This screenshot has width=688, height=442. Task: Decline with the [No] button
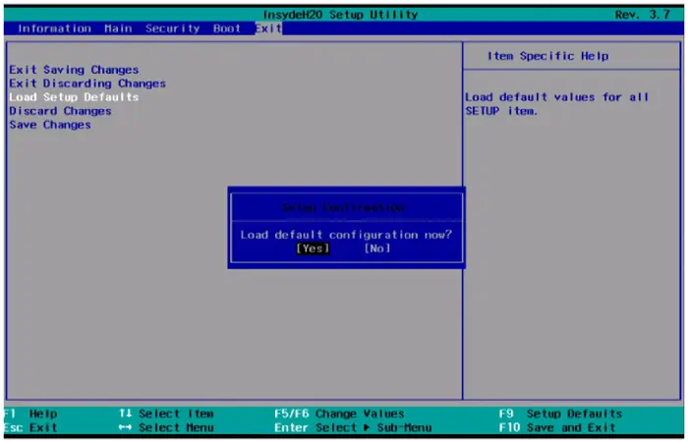(x=377, y=249)
